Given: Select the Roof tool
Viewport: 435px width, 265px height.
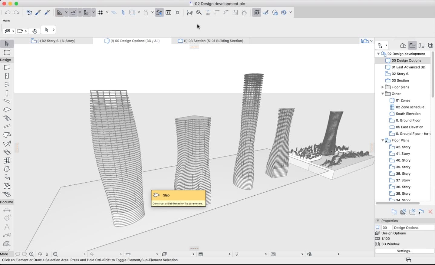Looking at the screenshot, I should point(7,135).
